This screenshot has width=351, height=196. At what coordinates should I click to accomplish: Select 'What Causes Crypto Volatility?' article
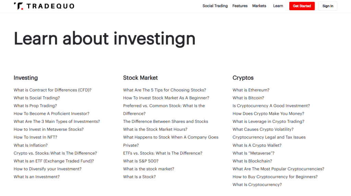tap(263, 129)
